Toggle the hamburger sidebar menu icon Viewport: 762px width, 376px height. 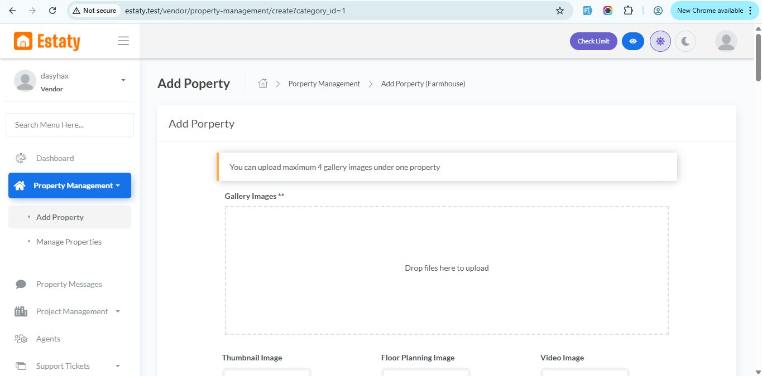point(123,41)
